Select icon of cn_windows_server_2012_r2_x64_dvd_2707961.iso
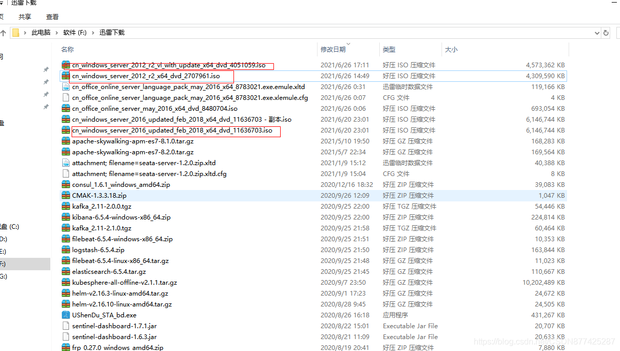The height and width of the screenshot is (351, 620). point(66,76)
